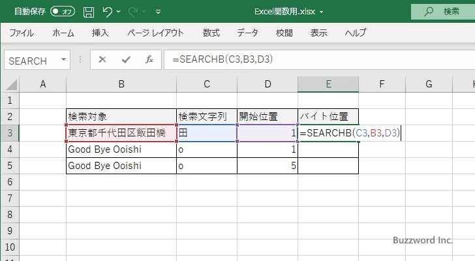Screen dimensions: 475x261
Task: Click empty cell E5 in the table
Action: (x=328, y=166)
